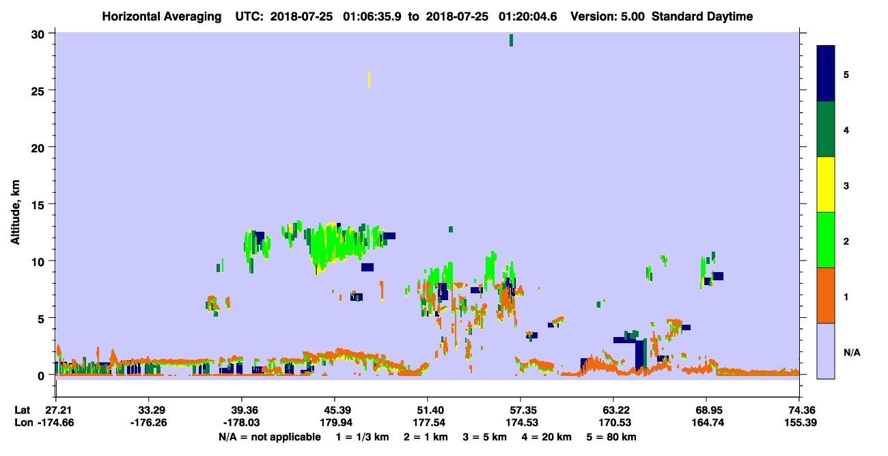Click legend note '2 = 1 km'
This screenshot has width=888, height=456.
tap(425, 437)
